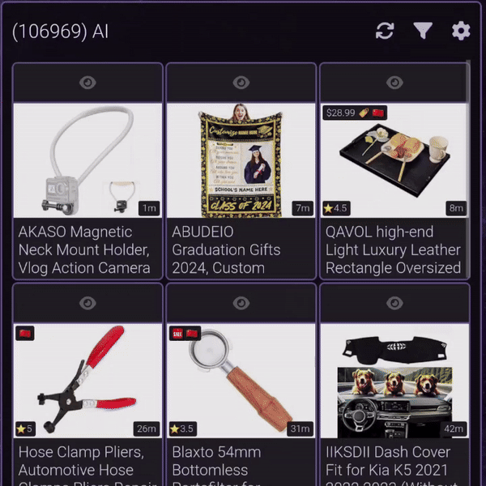The height and width of the screenshot is (486, 486).
Task: Click the red sale badge on Blaxto portafilter
Action: [x=177, y=334]
